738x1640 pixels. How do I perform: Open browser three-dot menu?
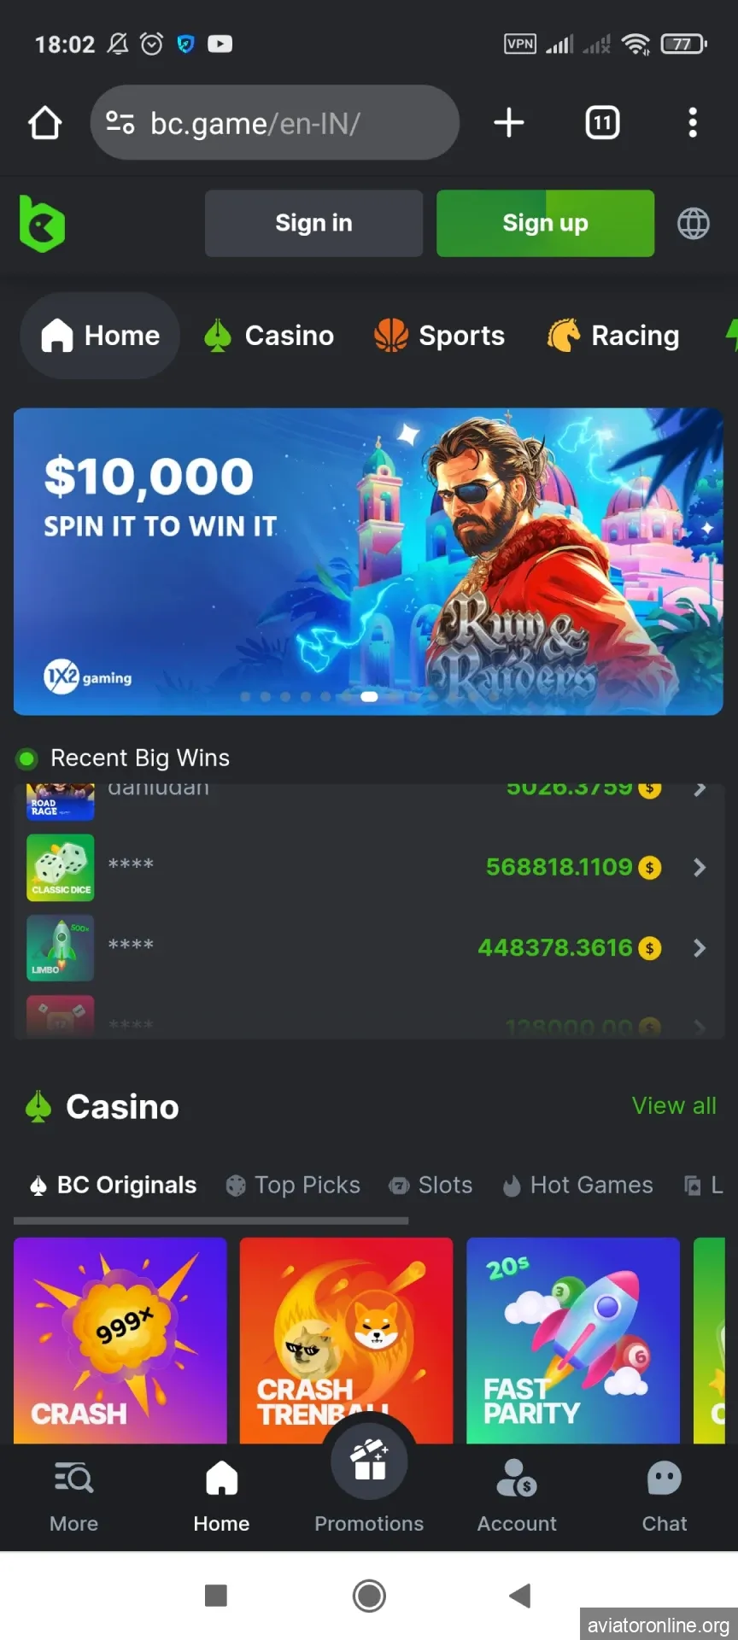693,123
